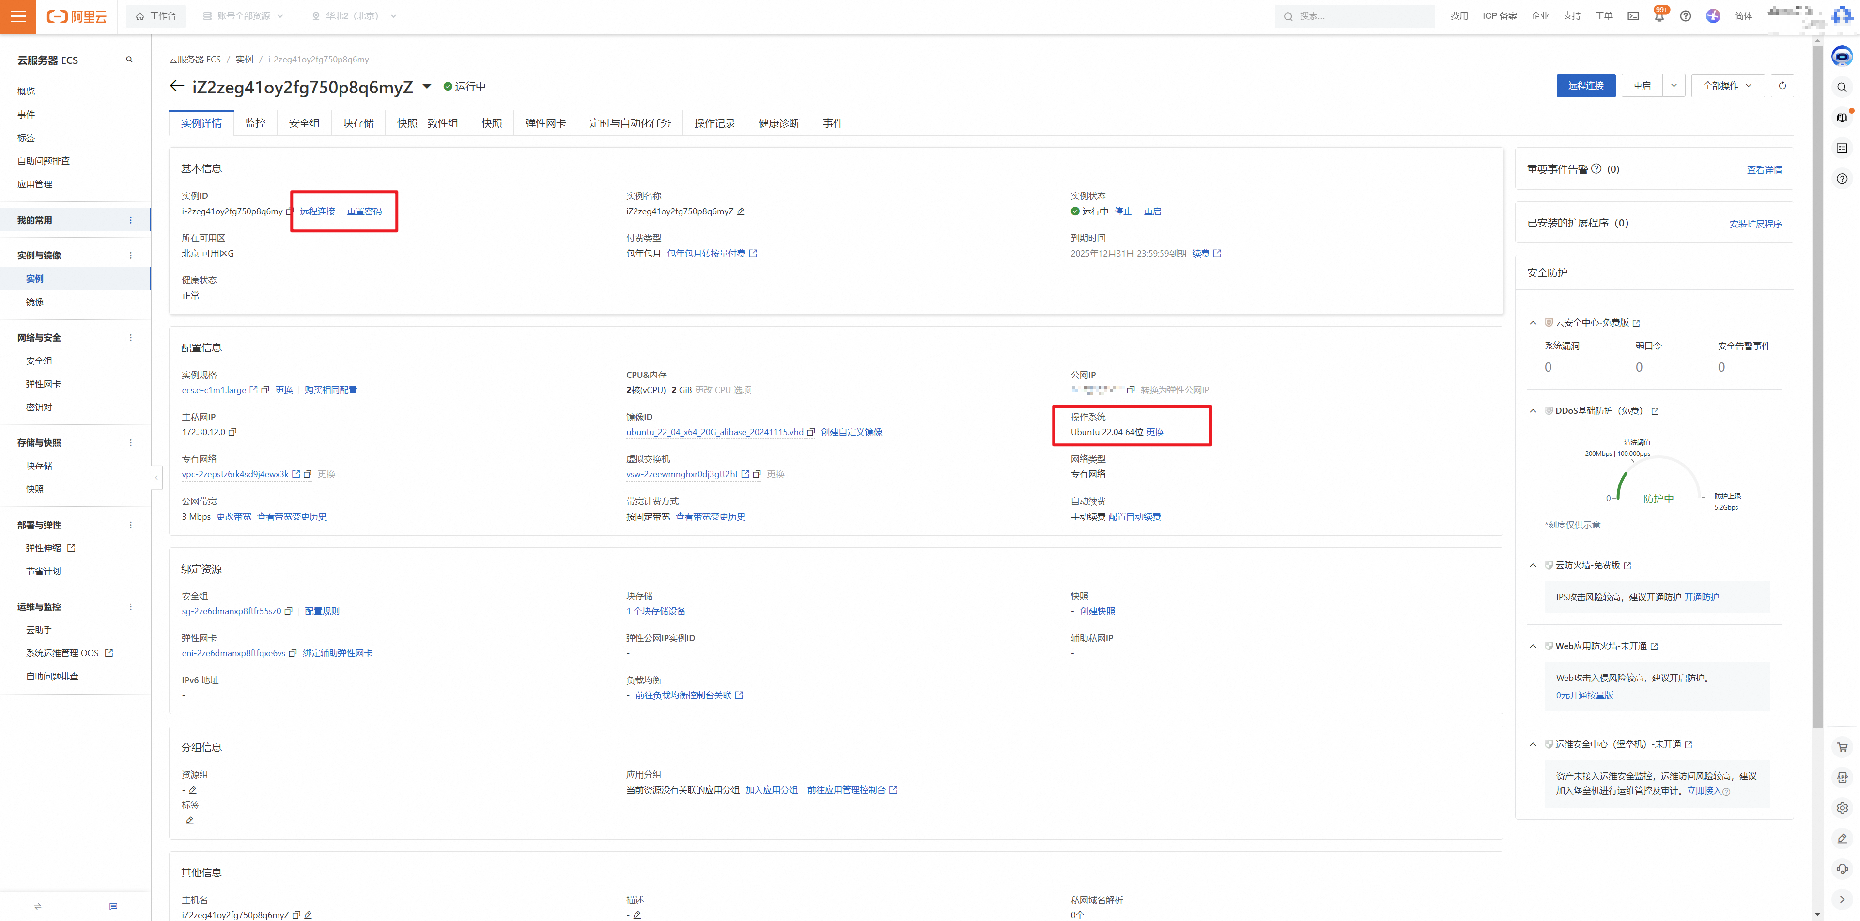Screen dimensions: 1860x921
Task: Collapse the 云防火墙-免费版 section
Action: [x=1533, y=565]
